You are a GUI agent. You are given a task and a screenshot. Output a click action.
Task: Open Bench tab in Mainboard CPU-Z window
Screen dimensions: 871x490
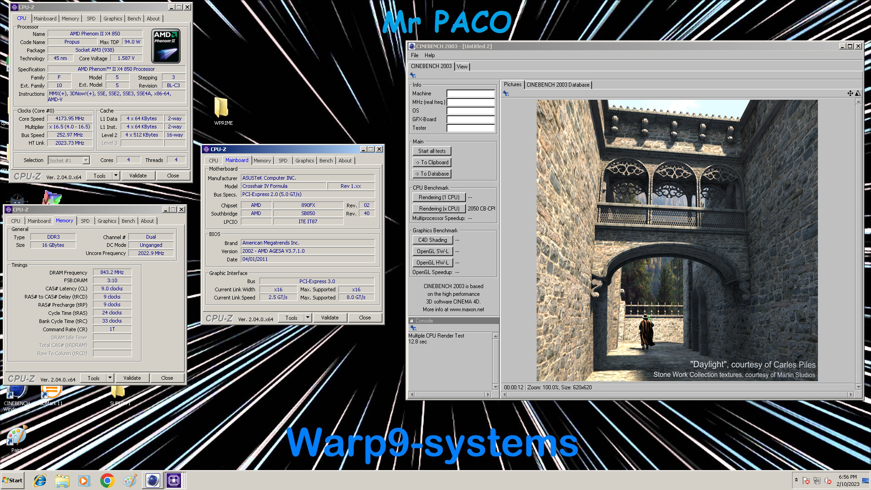(326, 161)
